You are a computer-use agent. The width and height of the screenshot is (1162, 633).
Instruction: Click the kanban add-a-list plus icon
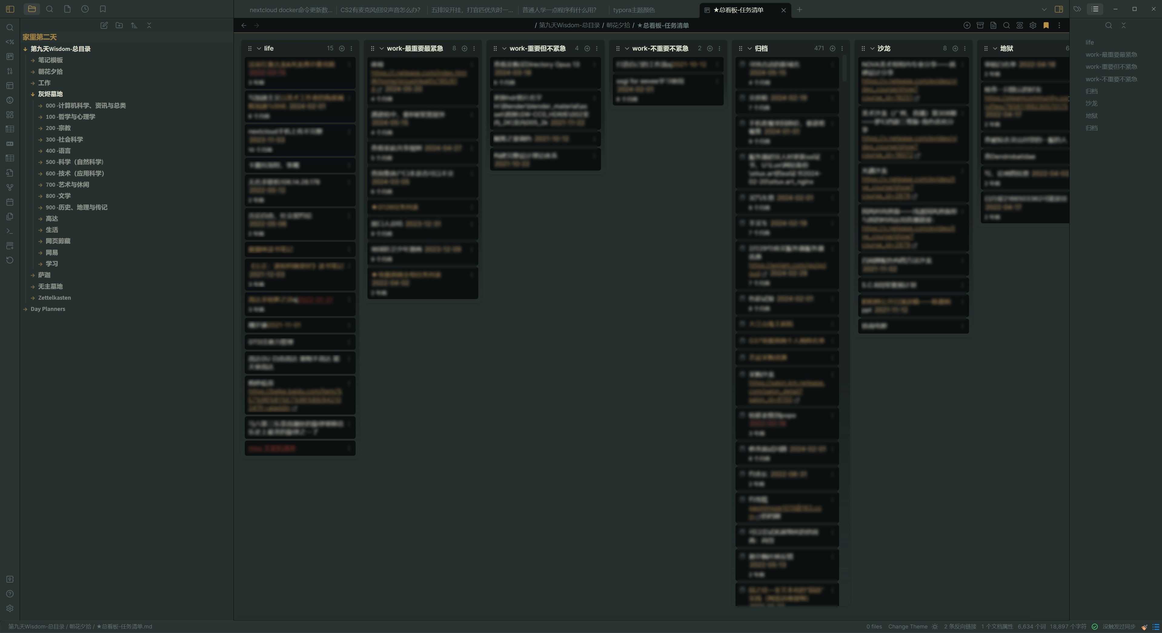click(967, 25)
